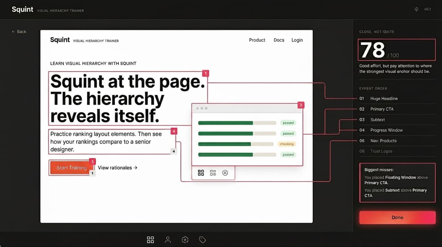Select the faded grid icon under the progress window

pyautogui.click(x=213, y=173)
